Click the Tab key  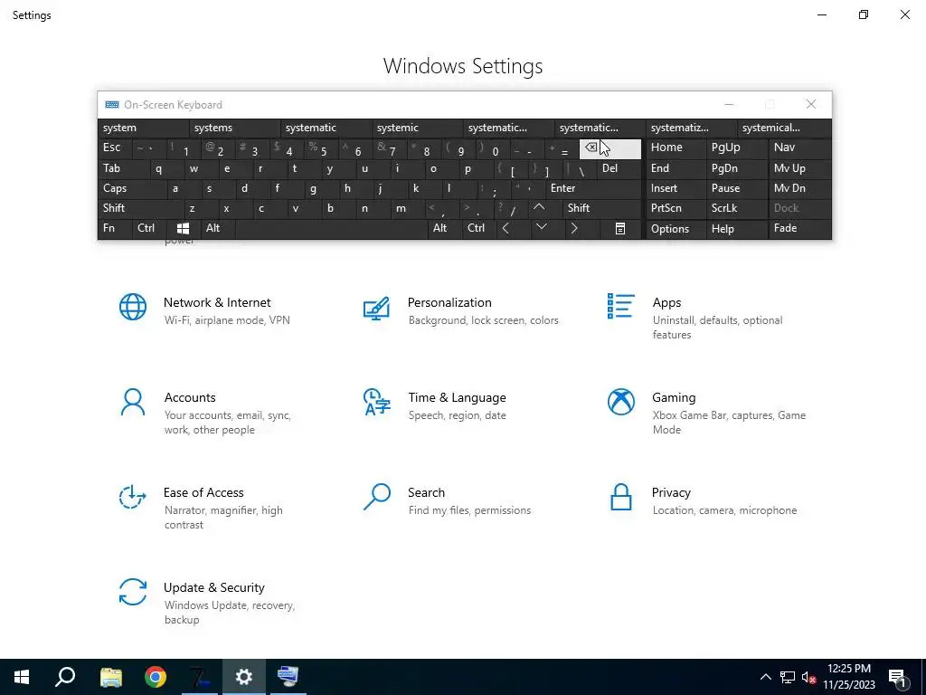(123, 169)
